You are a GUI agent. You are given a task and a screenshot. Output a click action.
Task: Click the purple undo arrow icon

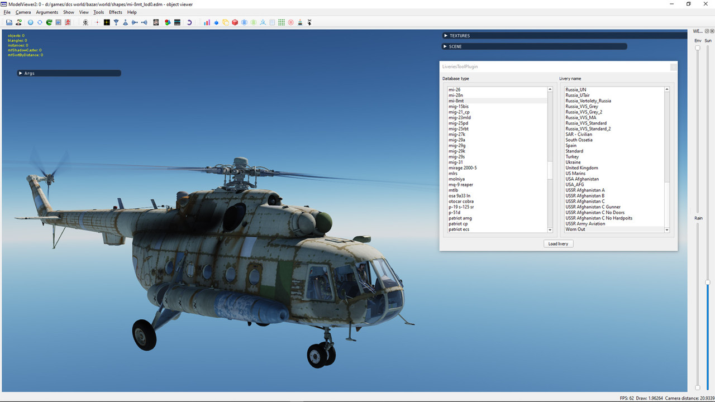click(x=189, y=22)
